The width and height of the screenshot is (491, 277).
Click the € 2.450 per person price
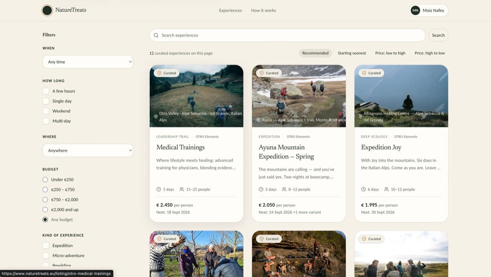point(174,205)
